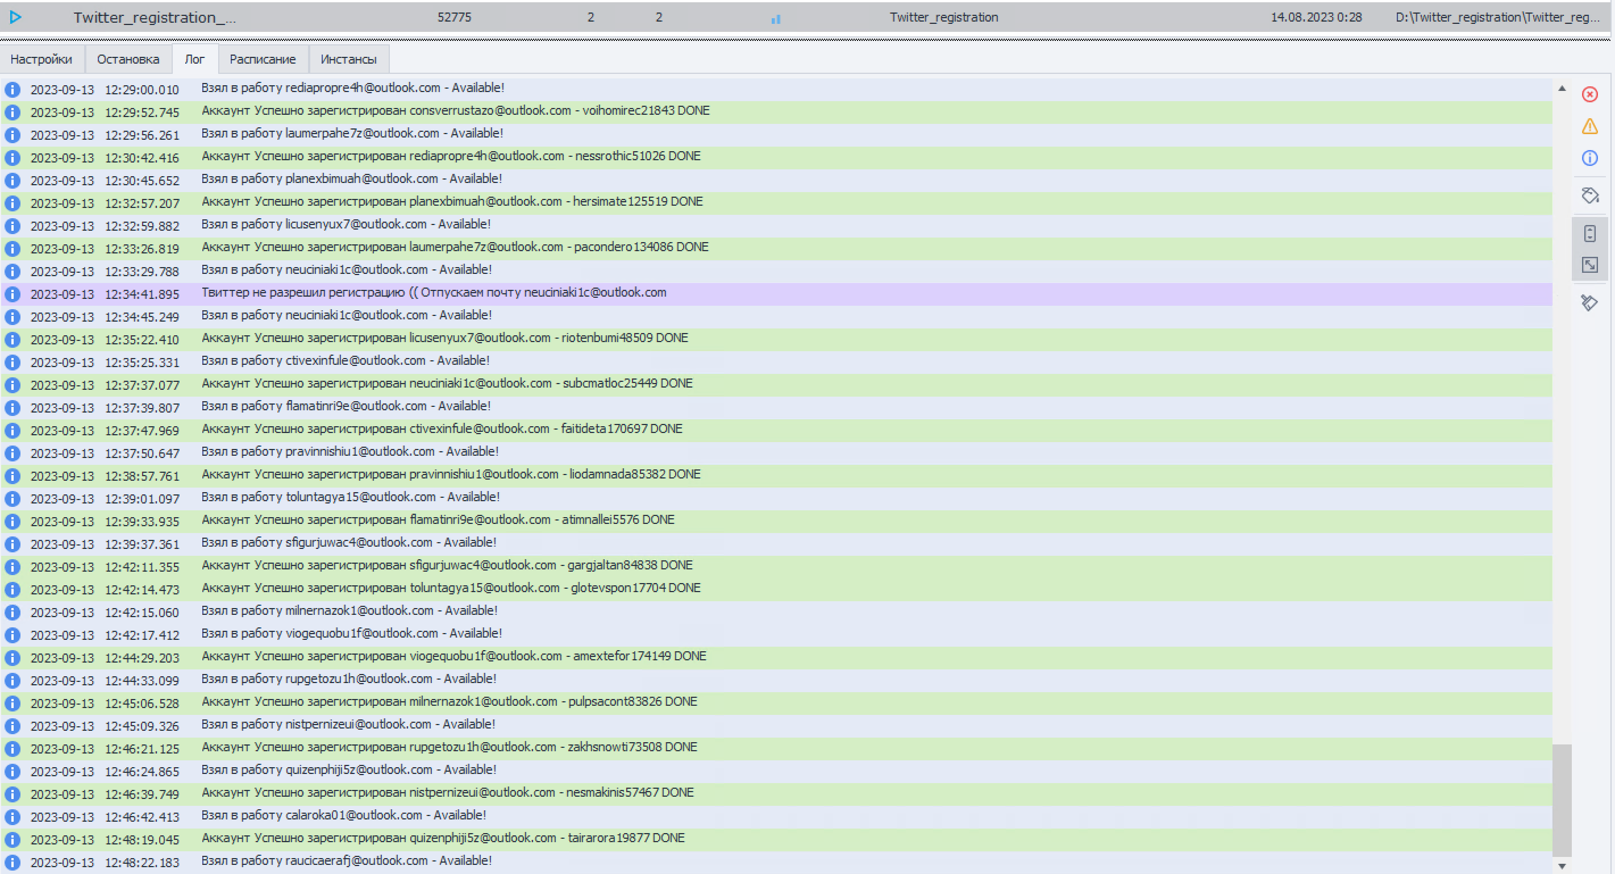Switch to the Остановка tab

click(x=128, y=60)
